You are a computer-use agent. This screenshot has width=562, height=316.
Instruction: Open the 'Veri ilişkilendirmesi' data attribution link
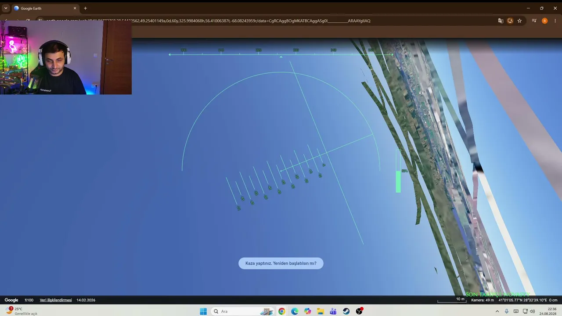pyautogui.click(x=56, y=300)
